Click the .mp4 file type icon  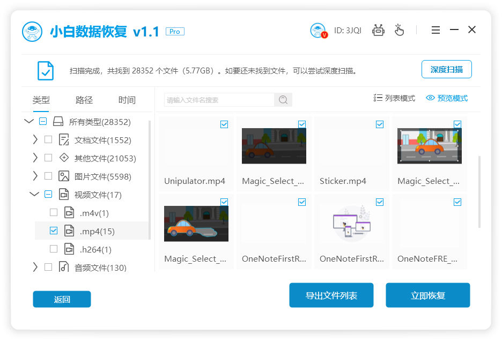tap(69, 231)
